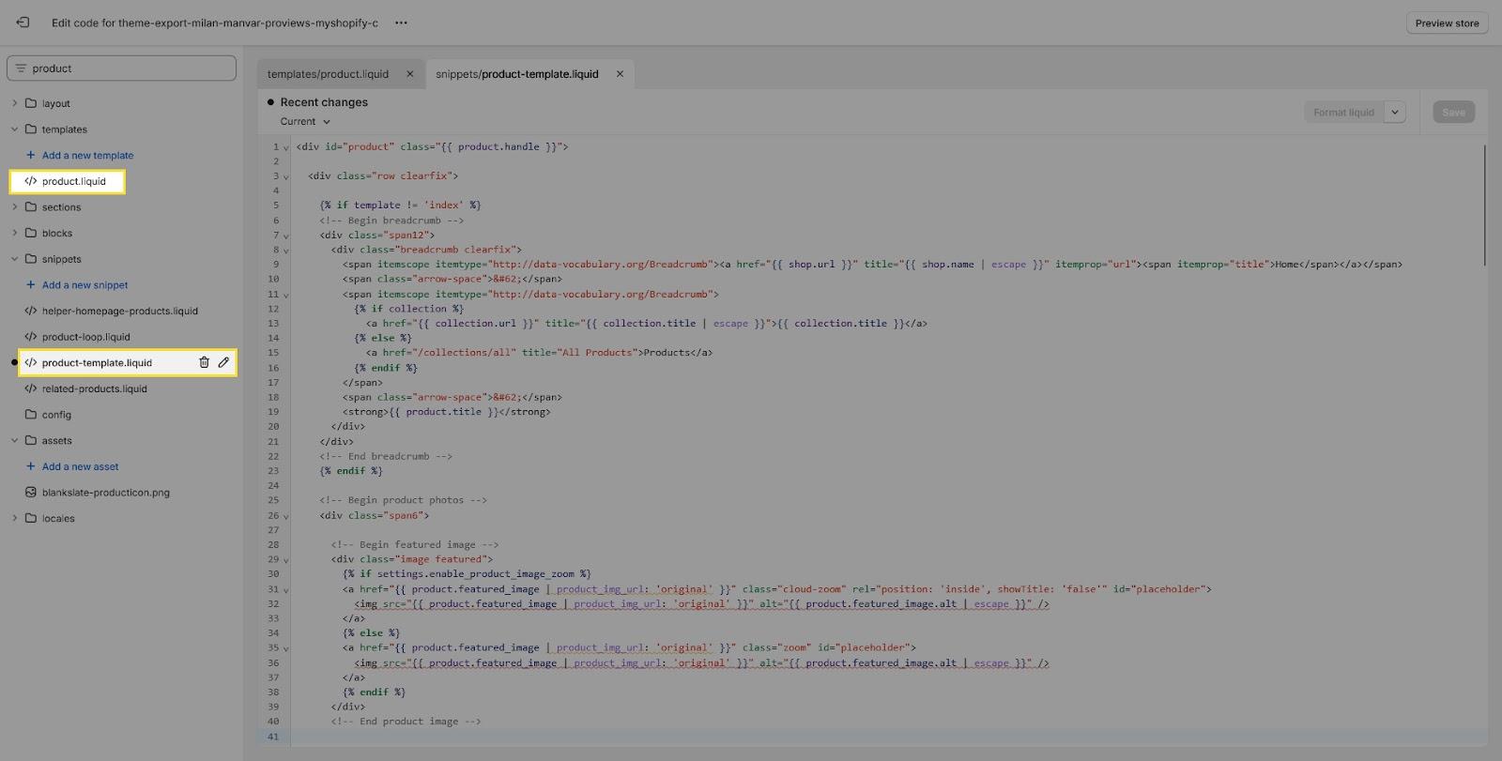Close the templates/product.liquid tab
Screen dimensions: 1502x761
(409, 74)
